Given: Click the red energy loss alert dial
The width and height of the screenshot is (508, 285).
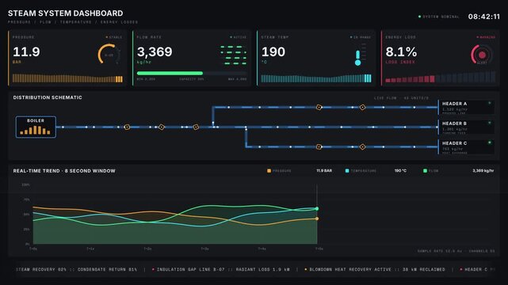Looking at the screenshot, I should click(x=481, y=55).
